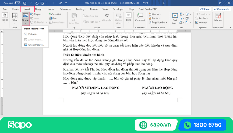Click the Save disk icon
The height and width of the screenshot is (133, 233).
25,3
